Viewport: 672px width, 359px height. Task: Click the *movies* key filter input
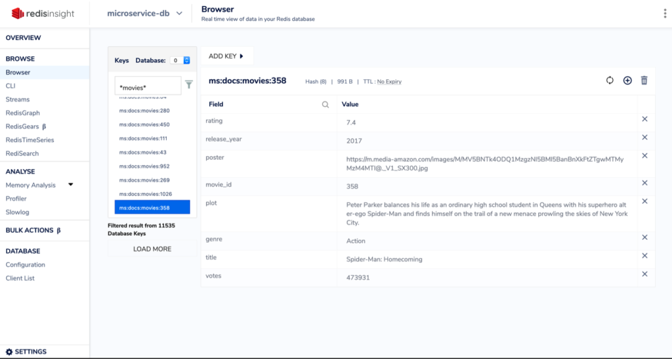coord(148,86)
